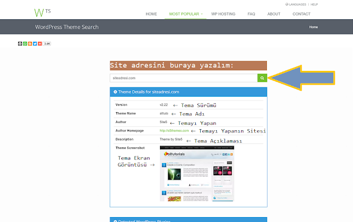The height and width of the screenshot is (222, 353).
Task: Click the gear icon in Theme Details header
Action: click(115, 92)
